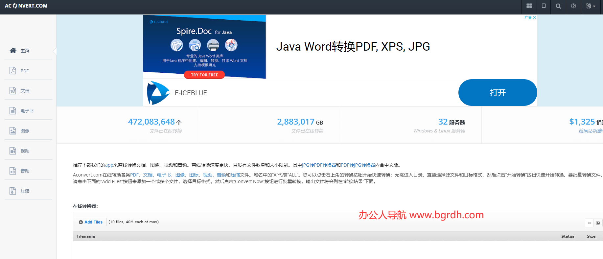Open the 视频 video converter icon

pyautogui.click(x=13, y=151)
